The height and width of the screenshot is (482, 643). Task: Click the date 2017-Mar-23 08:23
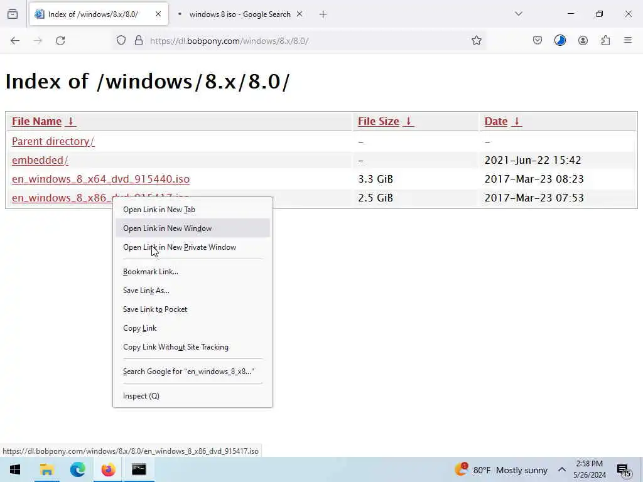(534, 179)
